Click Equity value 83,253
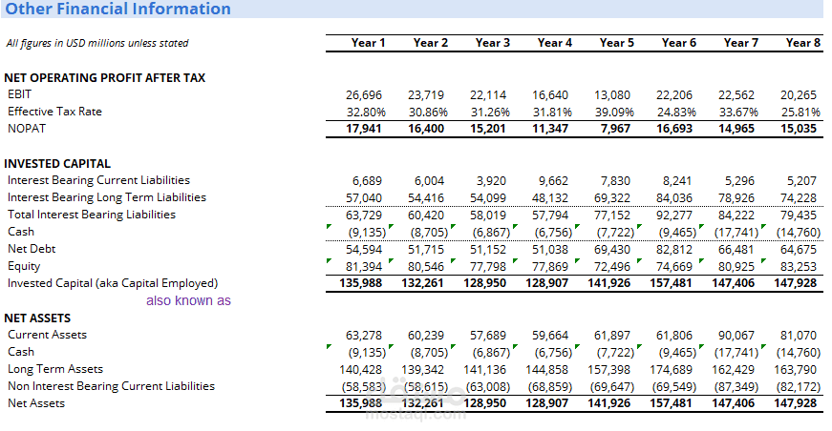 (798, 267)
